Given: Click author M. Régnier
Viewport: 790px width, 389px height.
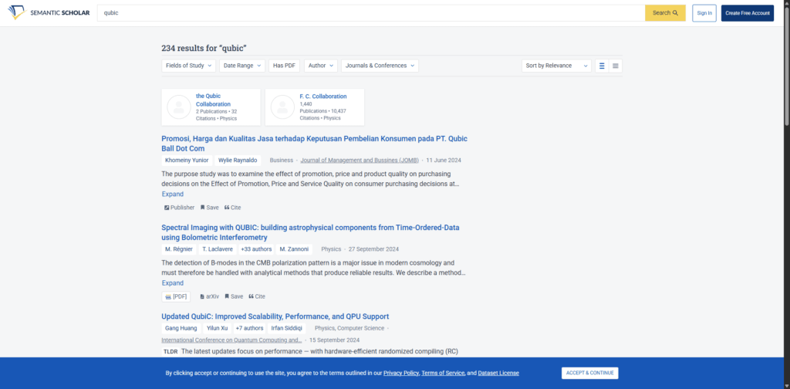Looking at the screenshot, I should 179,249.
